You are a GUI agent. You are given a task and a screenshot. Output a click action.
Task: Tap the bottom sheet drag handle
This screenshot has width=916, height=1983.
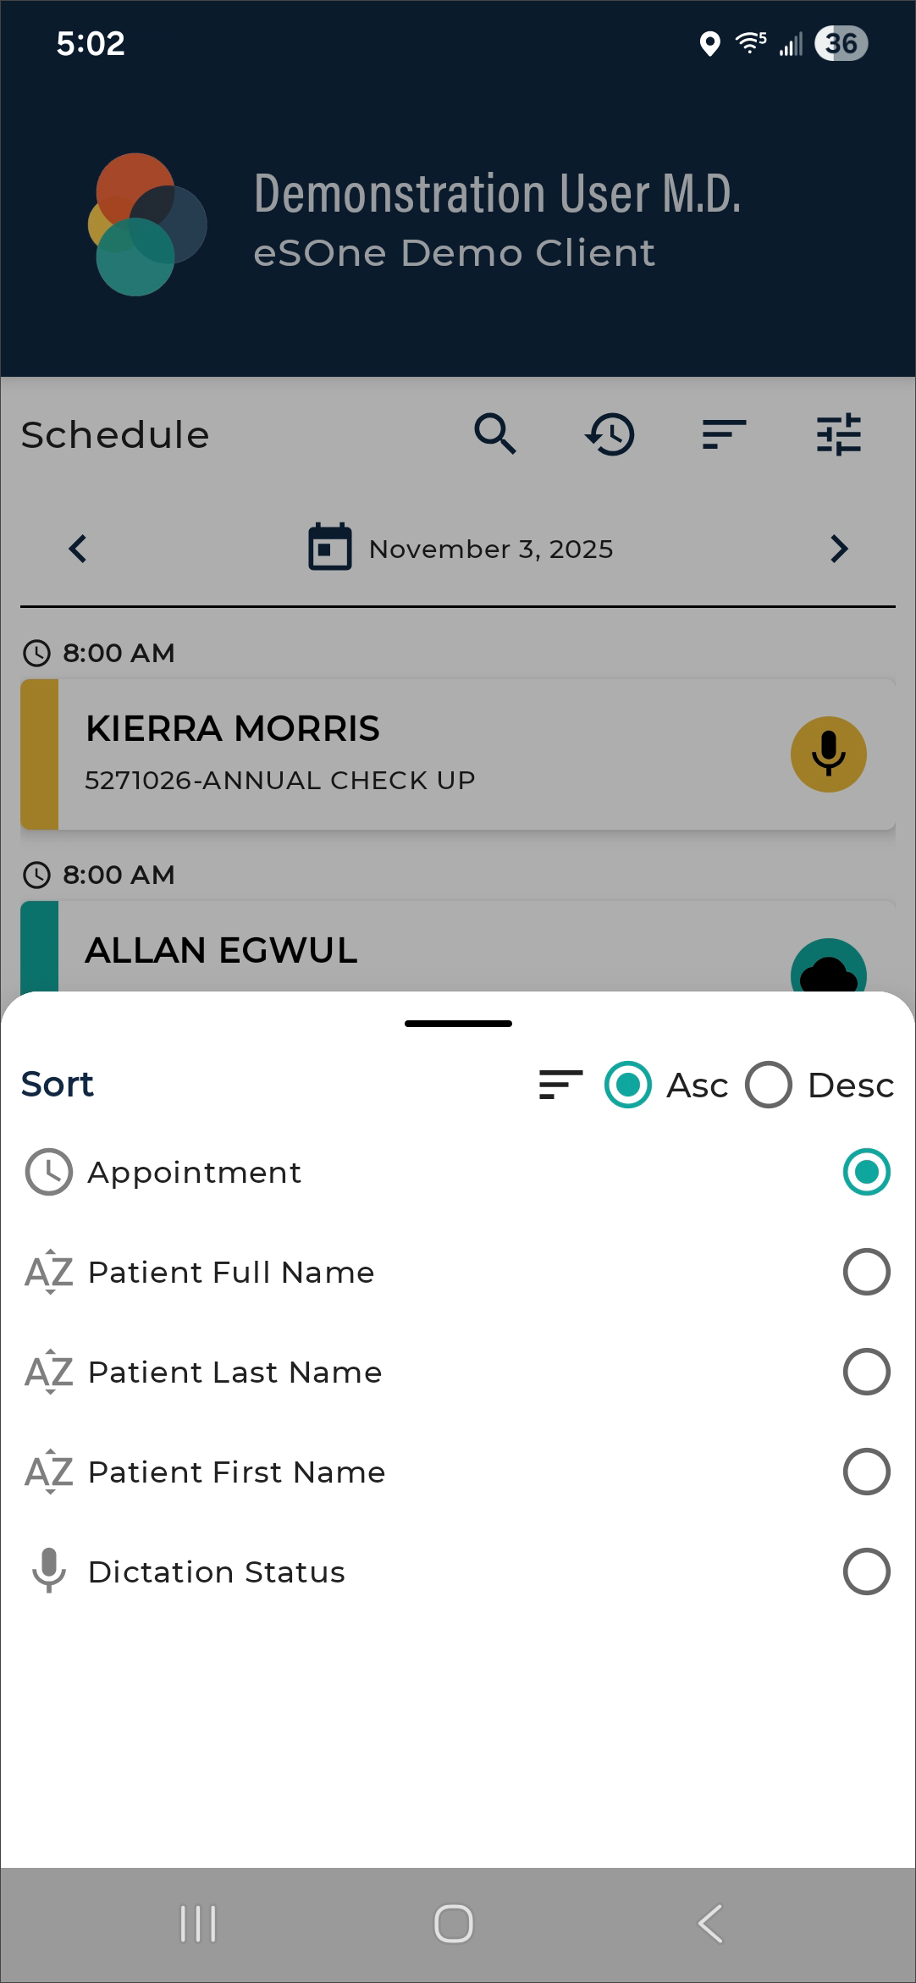coord(458,1024)
